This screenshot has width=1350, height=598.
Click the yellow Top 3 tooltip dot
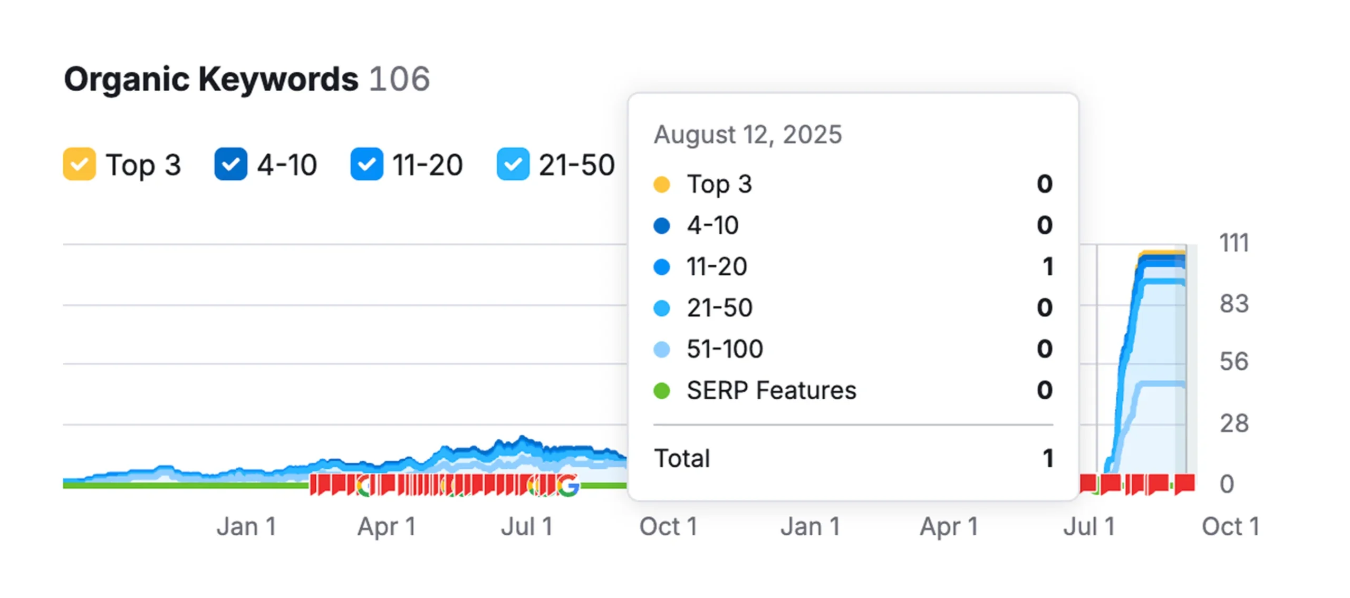(x=661, y=185)
